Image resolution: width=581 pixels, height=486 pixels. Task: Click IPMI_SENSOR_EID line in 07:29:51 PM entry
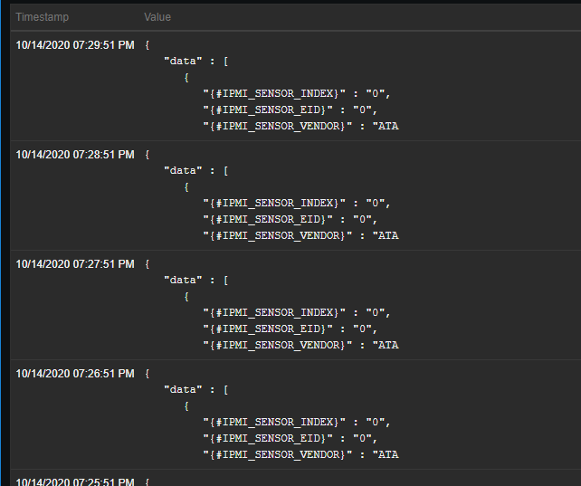click(x=290, y=110)
